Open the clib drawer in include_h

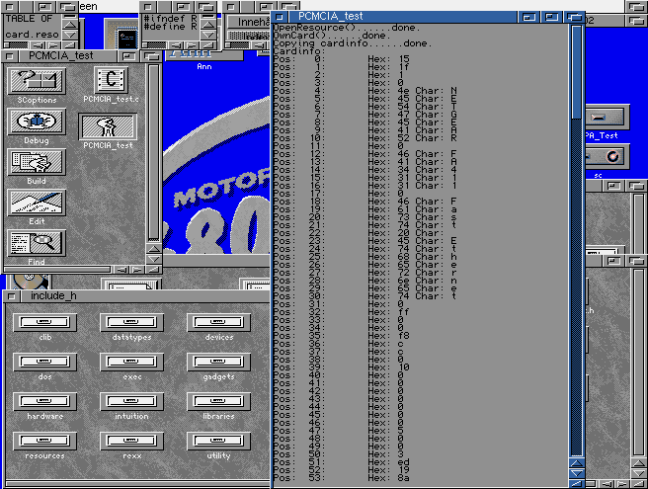pos(44,322)
